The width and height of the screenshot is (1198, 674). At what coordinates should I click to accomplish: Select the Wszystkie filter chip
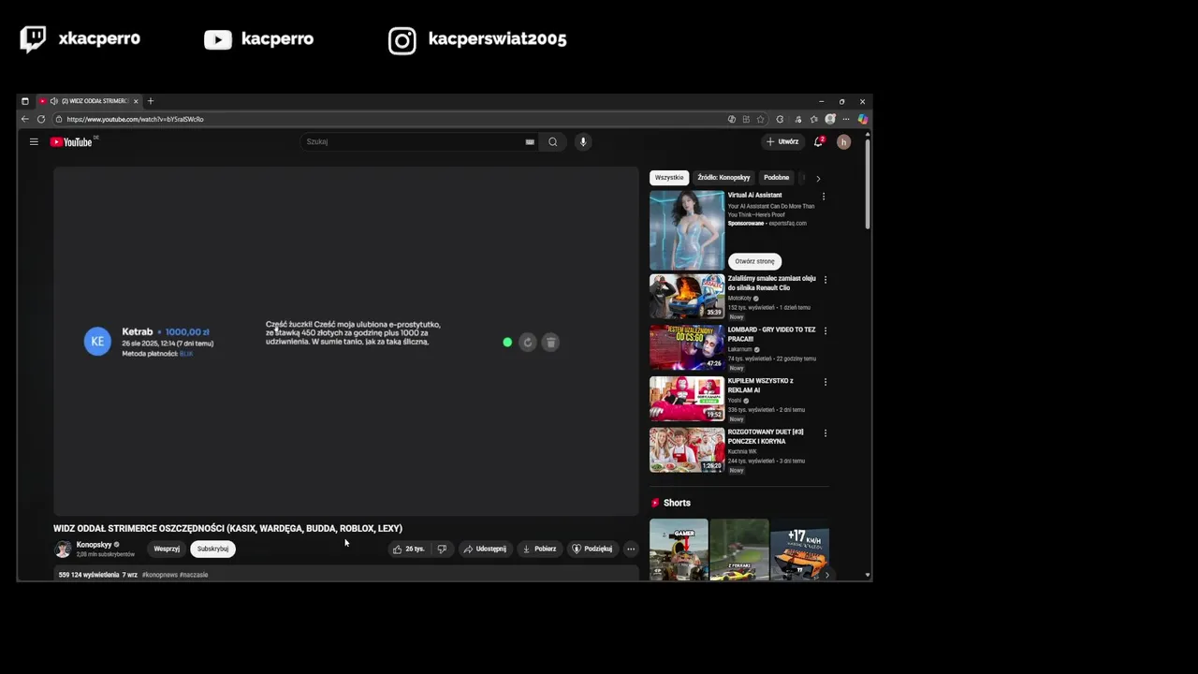click(x=669, y=178)
